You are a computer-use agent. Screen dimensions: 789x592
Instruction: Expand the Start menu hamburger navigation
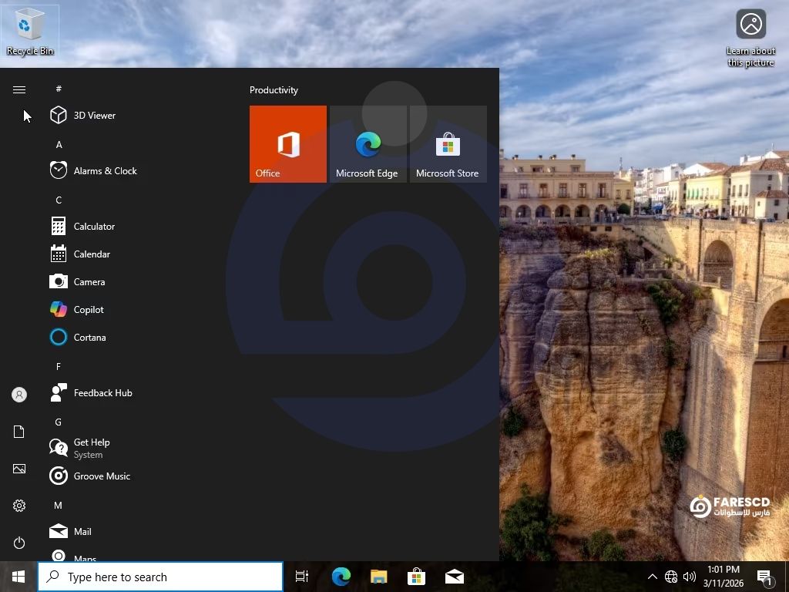(19, 90)
